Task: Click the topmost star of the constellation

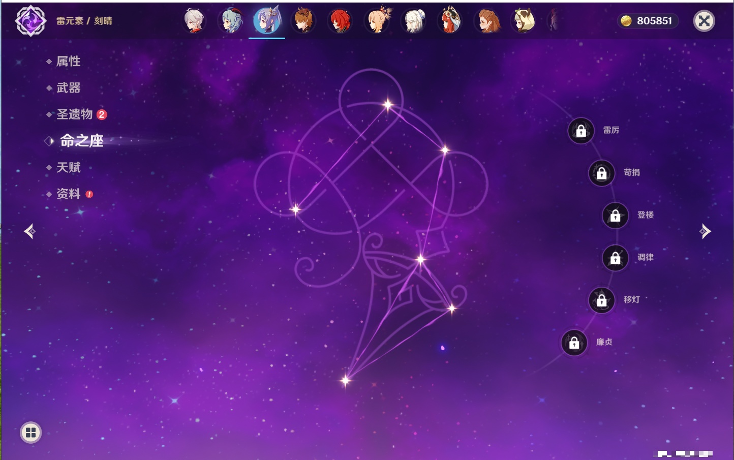Action: pos(388,105)
